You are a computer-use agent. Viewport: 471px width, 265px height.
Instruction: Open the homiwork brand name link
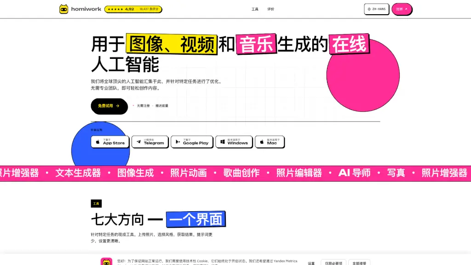(86, 9)
